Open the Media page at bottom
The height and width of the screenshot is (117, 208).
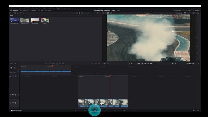point(75,110)
